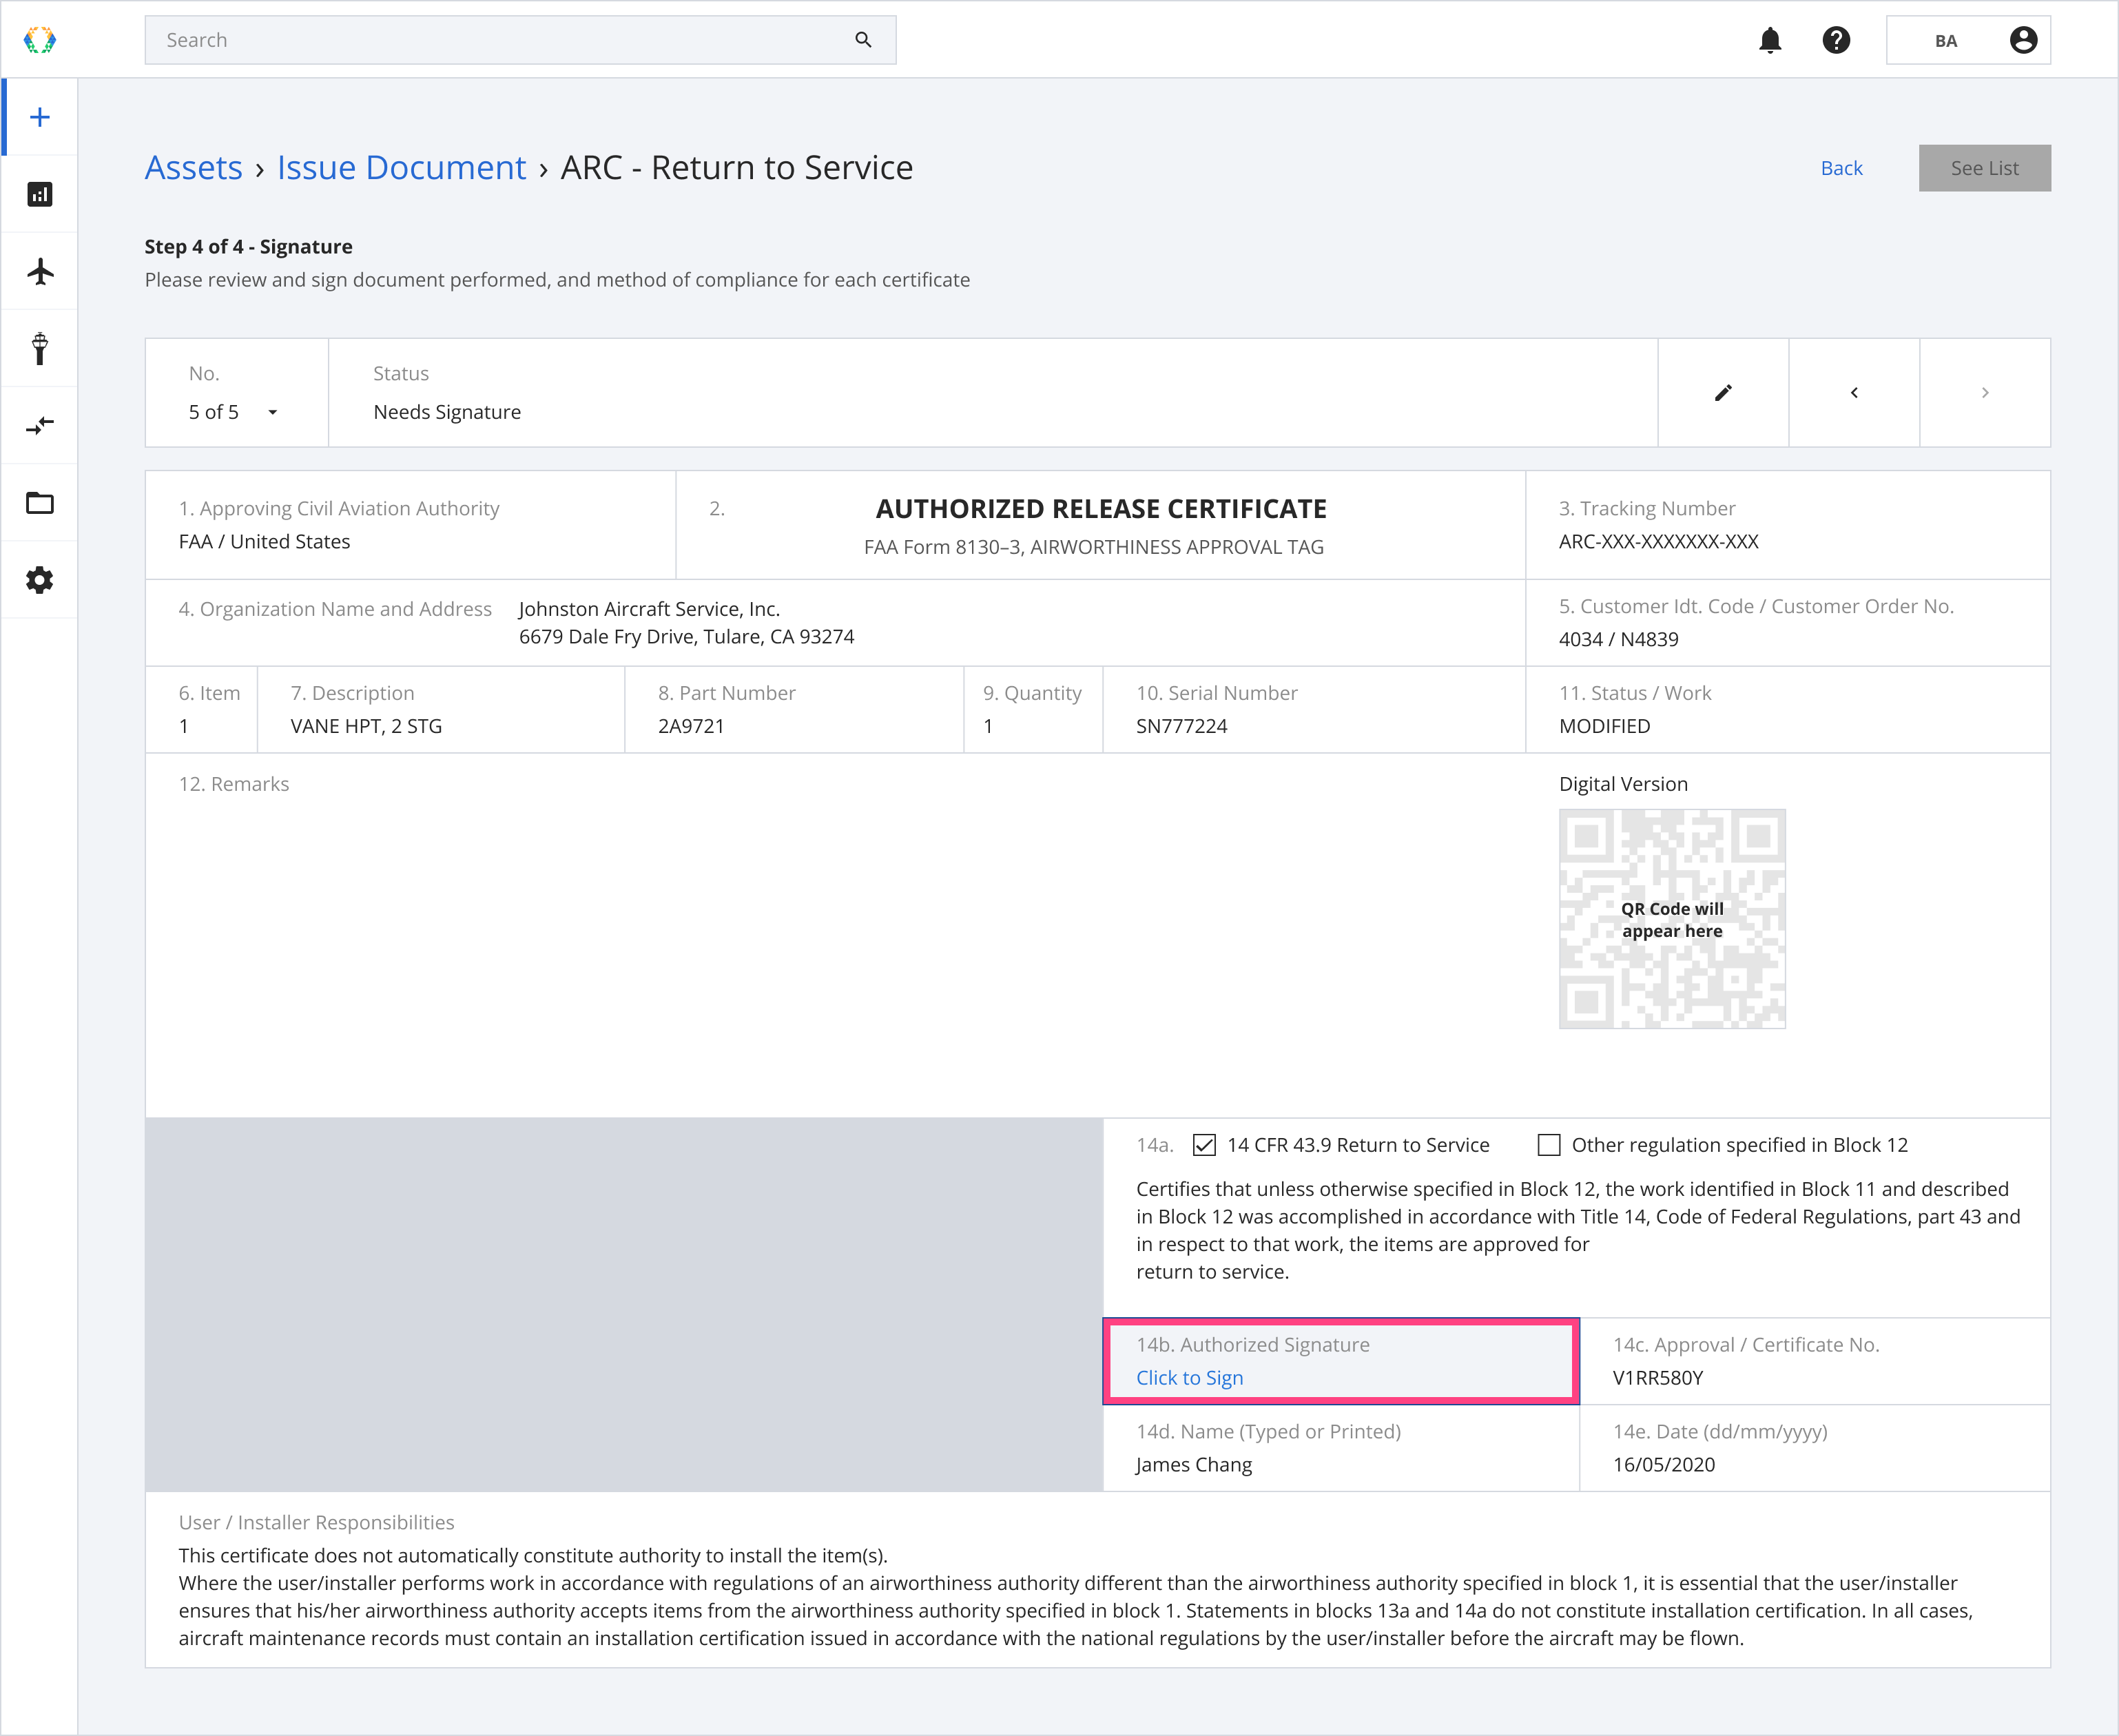The width and height of the screenshot is (2119, 1736).
Task: Open the dashboard chart sidebar icon
Action: click(x=40, y=194)
